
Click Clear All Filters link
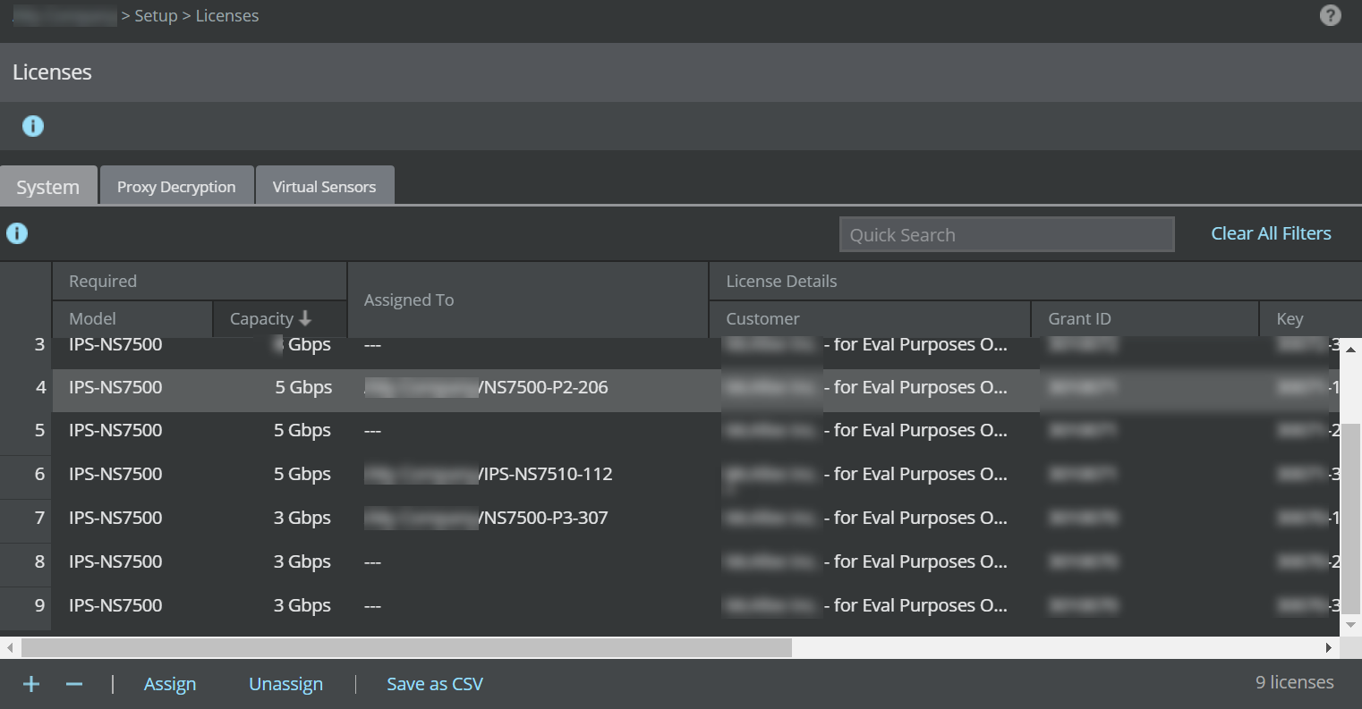pyautogui.click(x=1271, y=233)
